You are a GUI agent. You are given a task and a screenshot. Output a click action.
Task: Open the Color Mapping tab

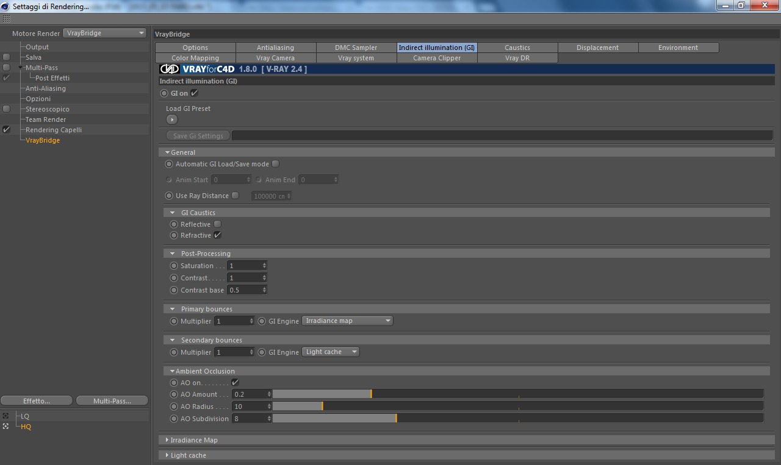195,58
